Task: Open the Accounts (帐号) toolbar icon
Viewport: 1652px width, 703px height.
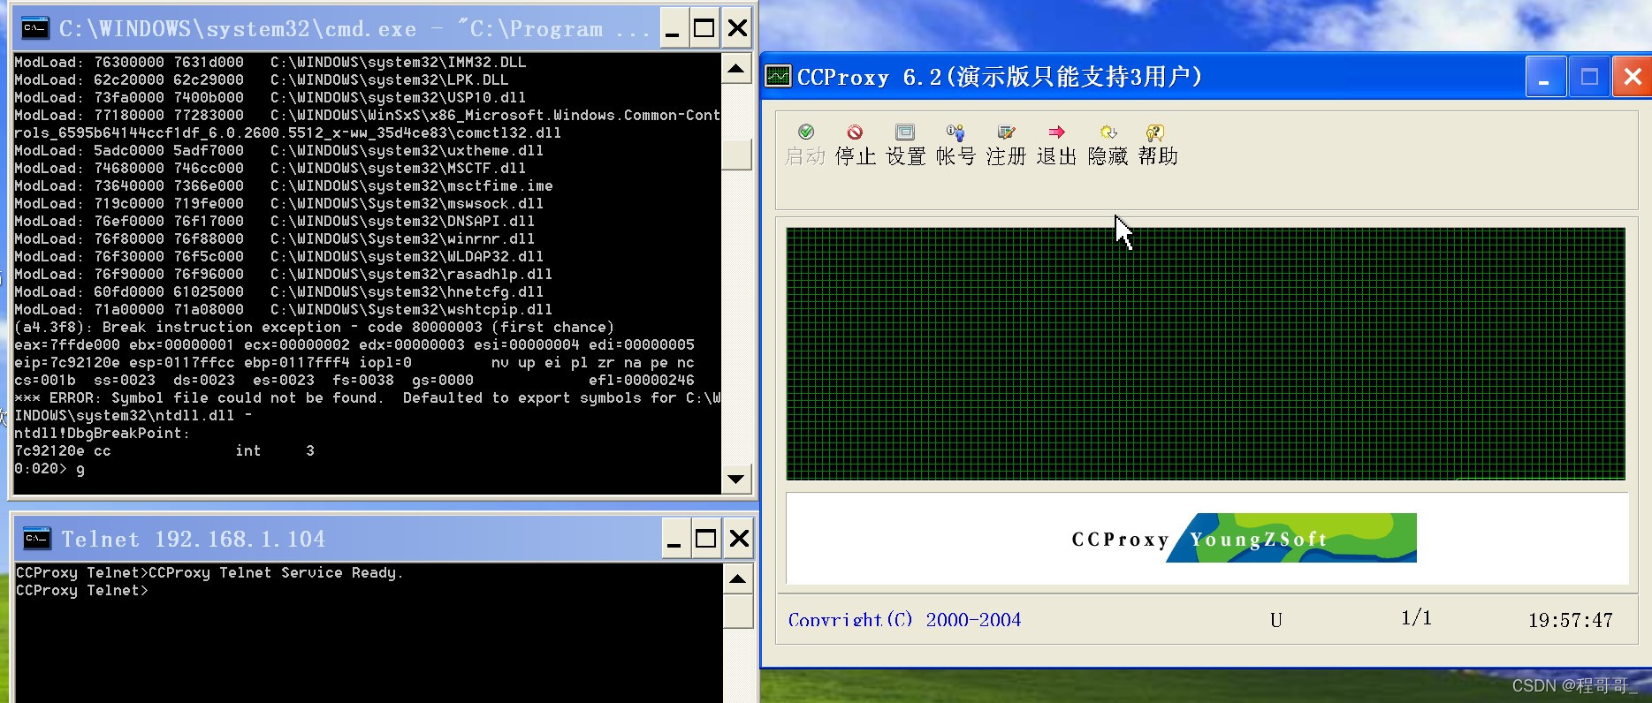Action: (x=955, y=145)
